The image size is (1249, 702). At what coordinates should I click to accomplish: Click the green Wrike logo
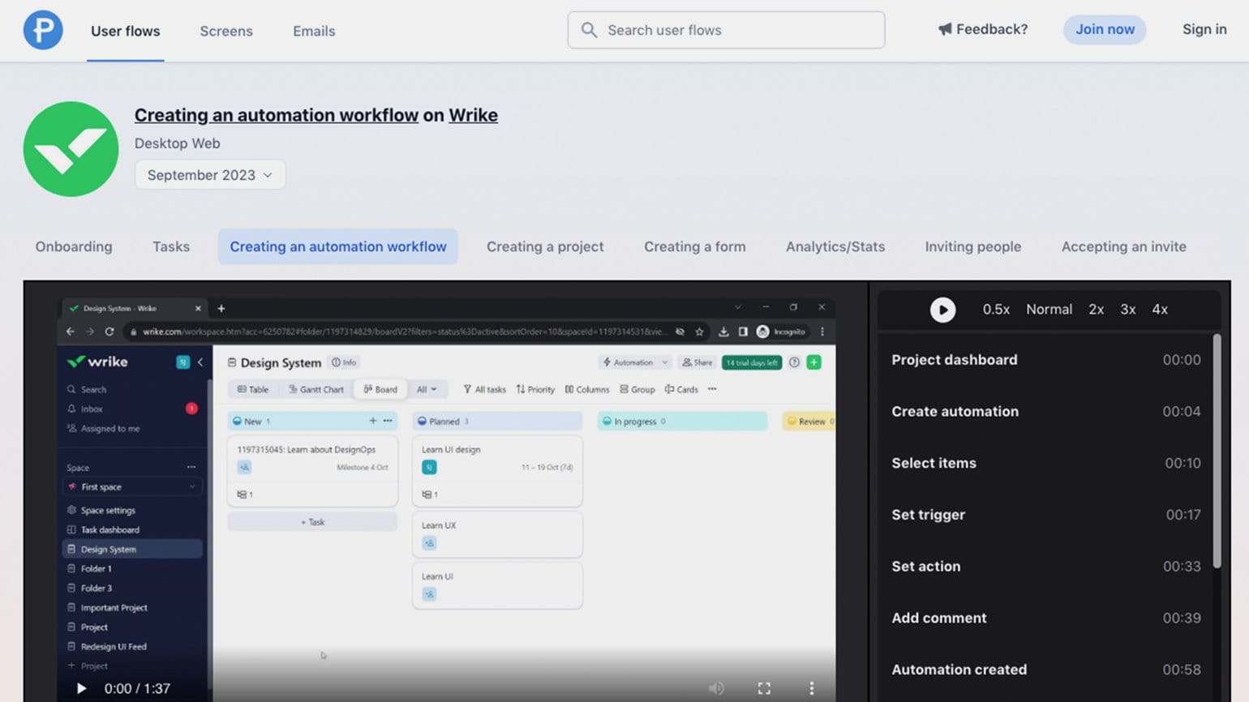[71, 149]
